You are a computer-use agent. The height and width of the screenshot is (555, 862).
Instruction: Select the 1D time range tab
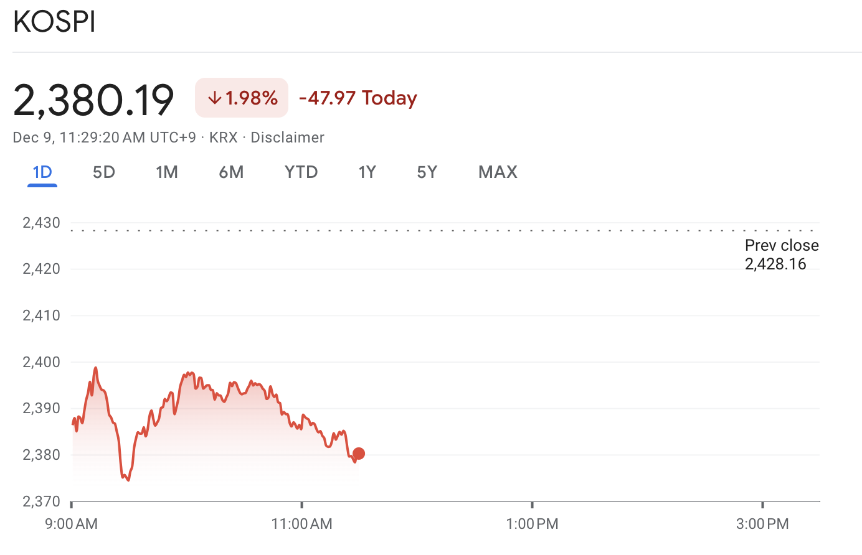[x=42, y=172]
